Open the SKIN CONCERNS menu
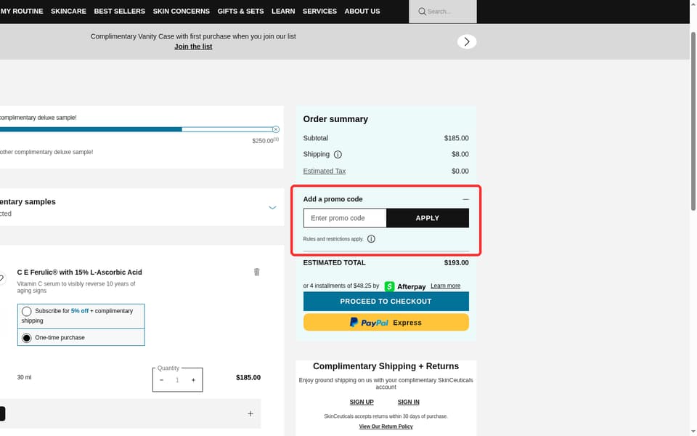Viewport: 697px width, 436px height. [182, 11]
